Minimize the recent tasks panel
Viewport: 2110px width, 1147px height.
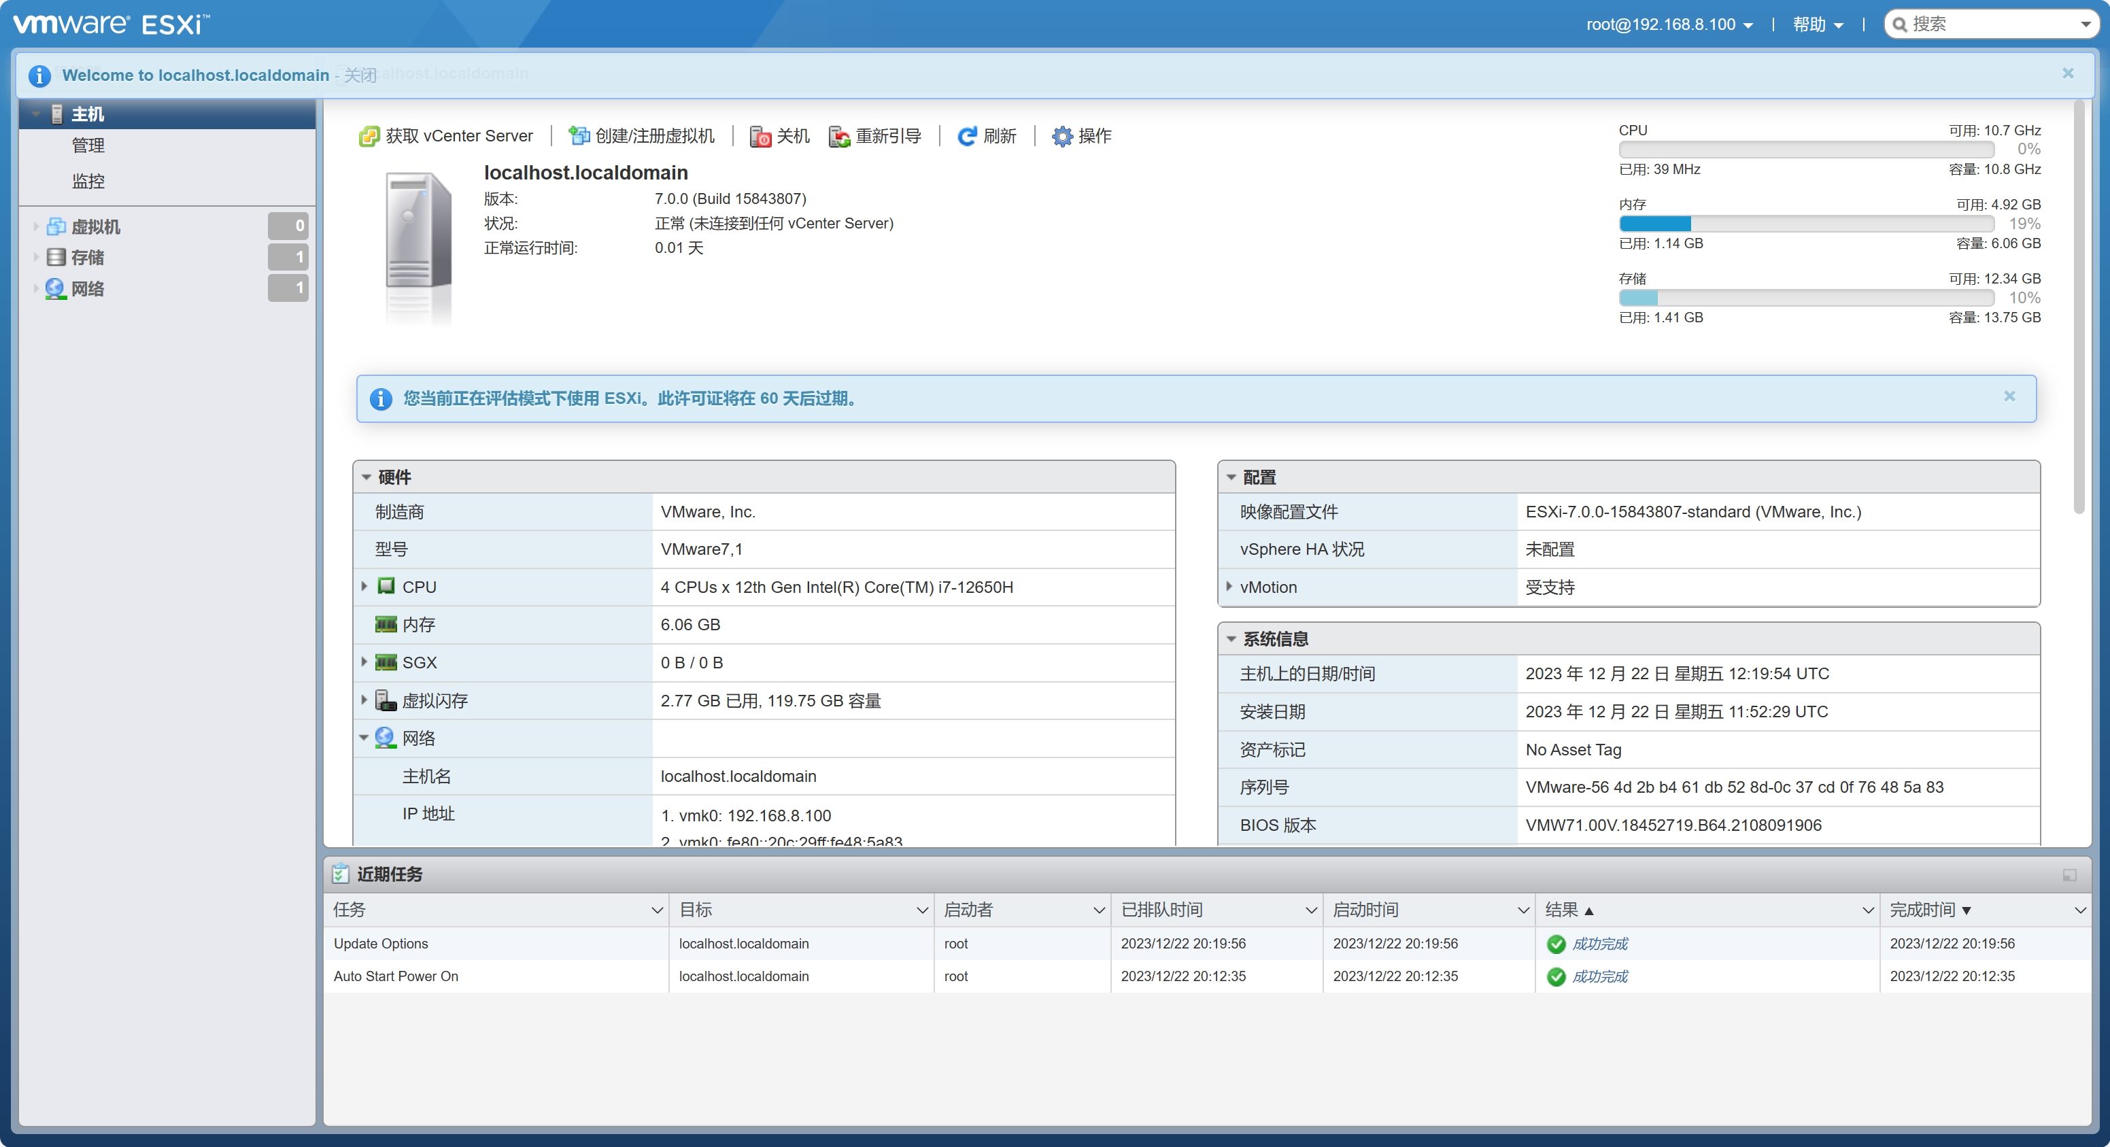(x=2069, y=875)
